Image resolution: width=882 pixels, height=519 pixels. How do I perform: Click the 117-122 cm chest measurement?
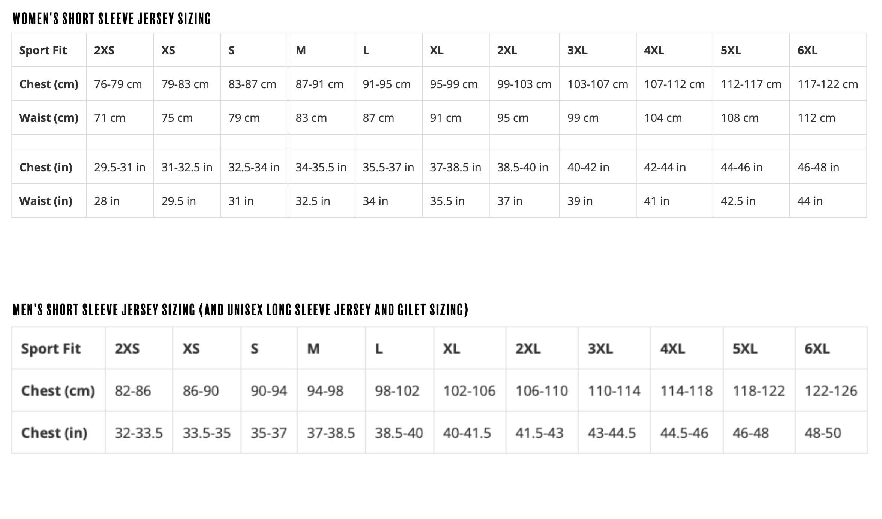click(828, 84)
